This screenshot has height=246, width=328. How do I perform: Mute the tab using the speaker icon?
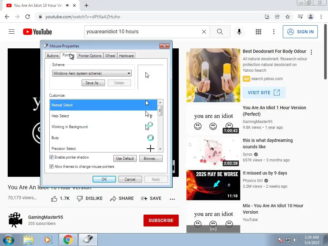[68, 5]
